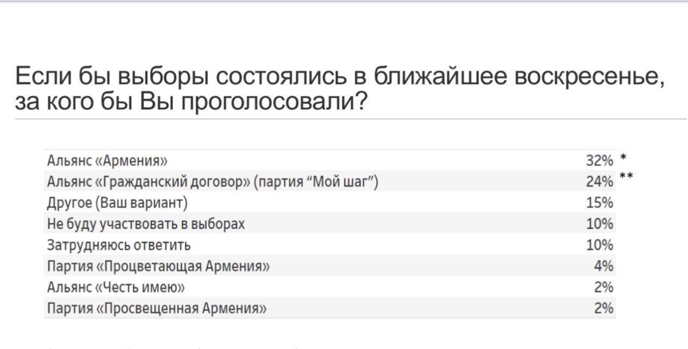
Task: Click the 24% result value
Action: (599, 182)
